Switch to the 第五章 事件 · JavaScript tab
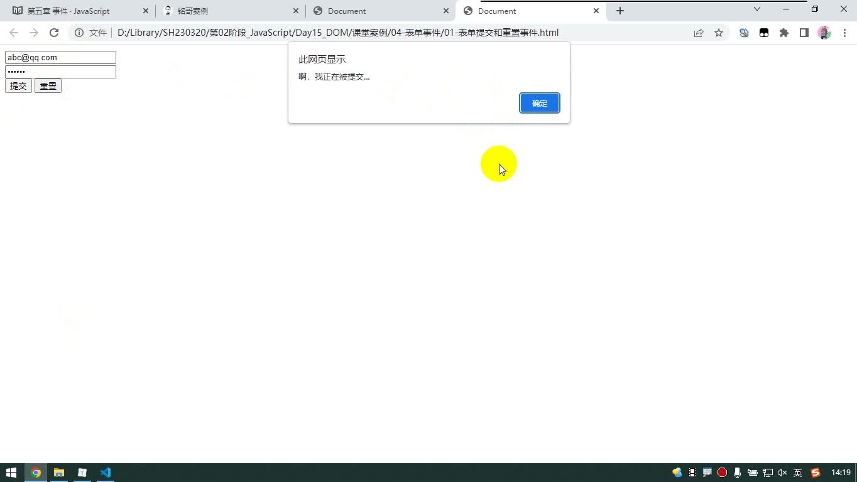This screenshot has height=482, width=857. click(x=81, y=11)
